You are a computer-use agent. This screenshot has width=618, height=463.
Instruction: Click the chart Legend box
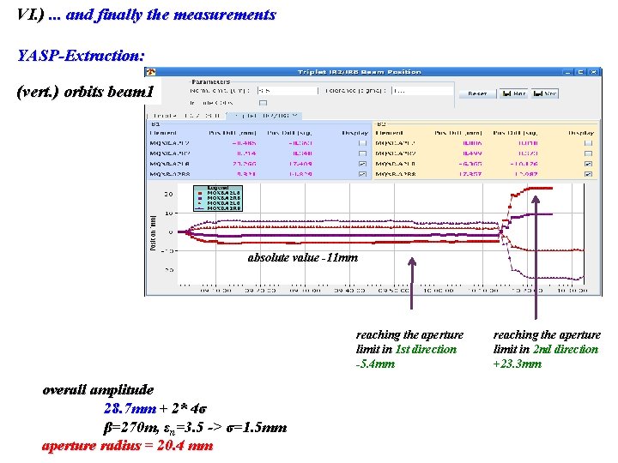click(x=218, y=198)
